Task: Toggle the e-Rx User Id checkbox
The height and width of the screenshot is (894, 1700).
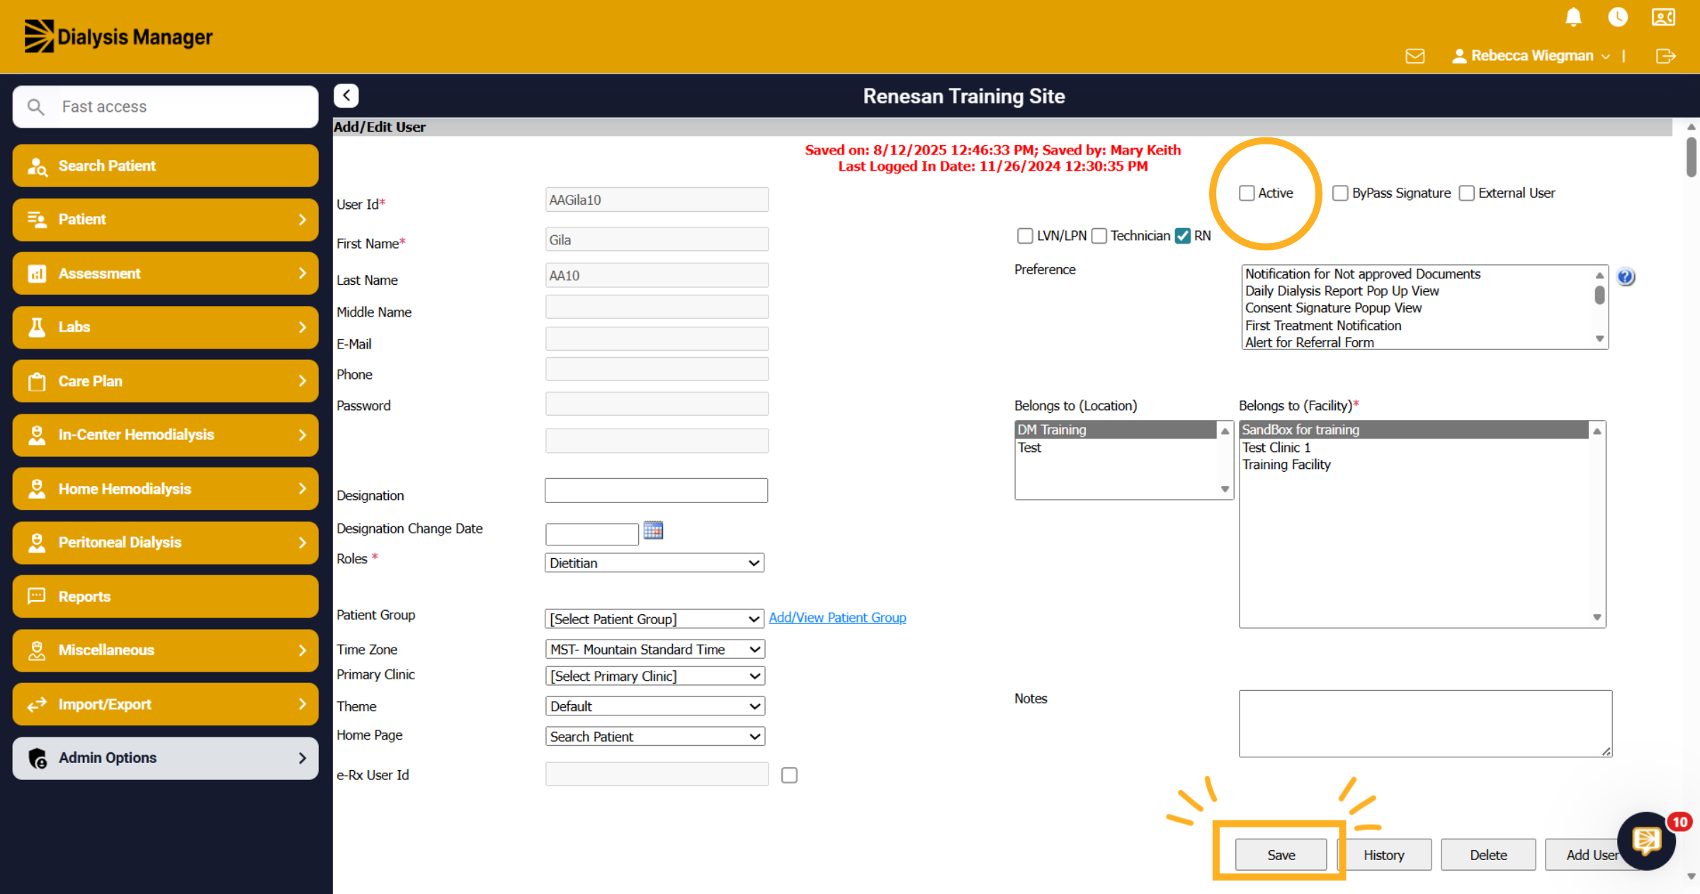Action: [789, 776]
